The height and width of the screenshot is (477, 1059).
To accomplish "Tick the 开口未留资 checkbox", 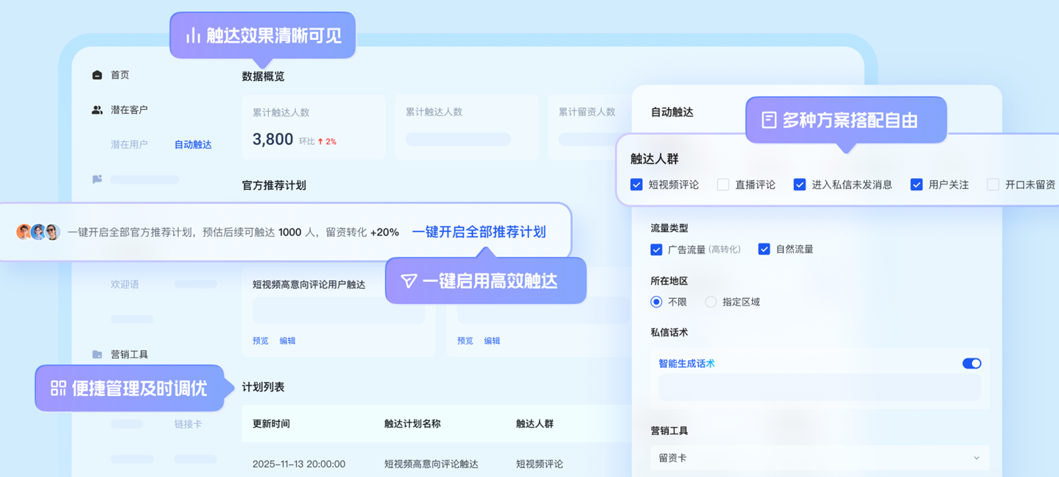I will 993,185.
